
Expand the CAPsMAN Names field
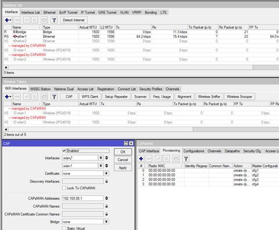(106, 206)
